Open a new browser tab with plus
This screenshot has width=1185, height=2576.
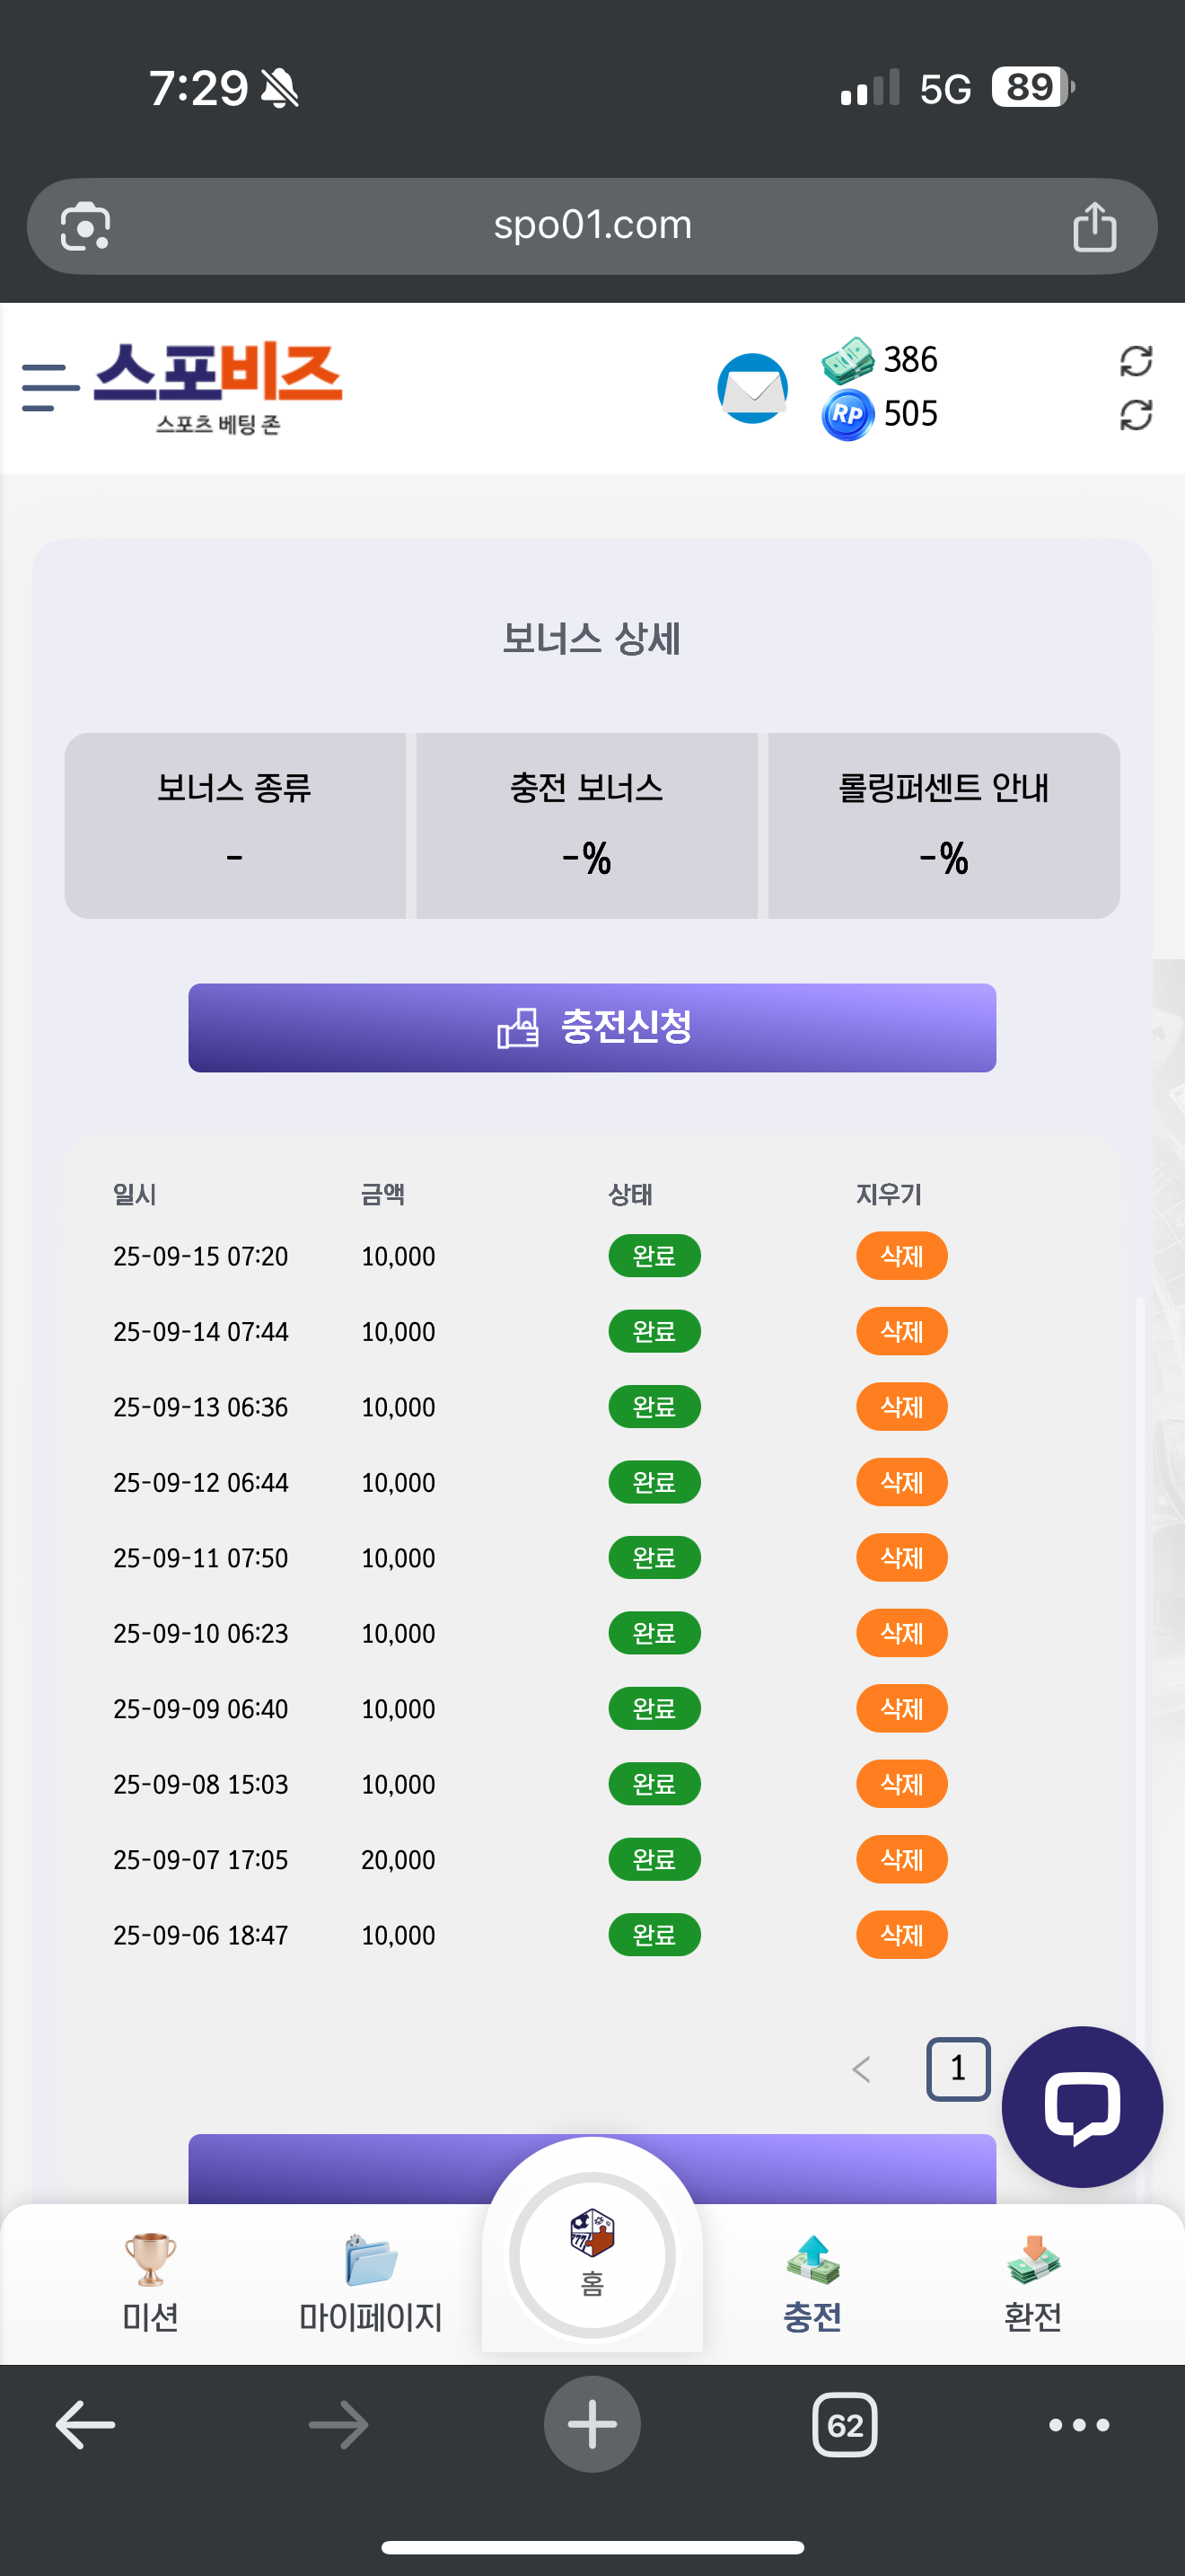pyautogui.click(x=592, y=2425)
